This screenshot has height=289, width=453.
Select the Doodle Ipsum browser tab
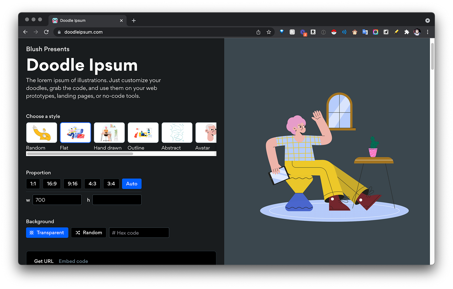pyautogui.click(x=88, y=21)
